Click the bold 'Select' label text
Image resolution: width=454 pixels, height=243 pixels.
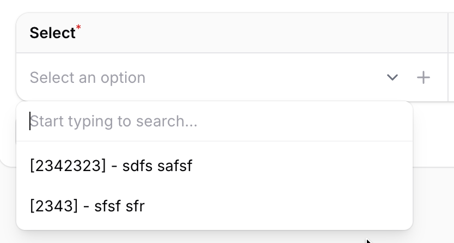(52, 33)
